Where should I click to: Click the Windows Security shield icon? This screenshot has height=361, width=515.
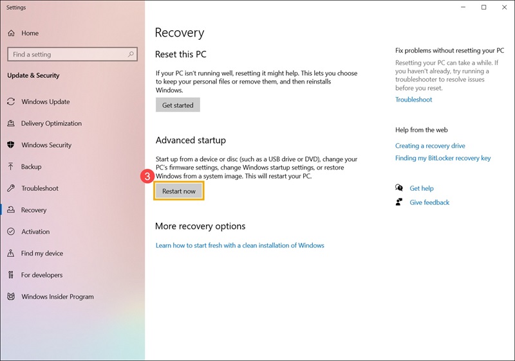click(11, 145)
